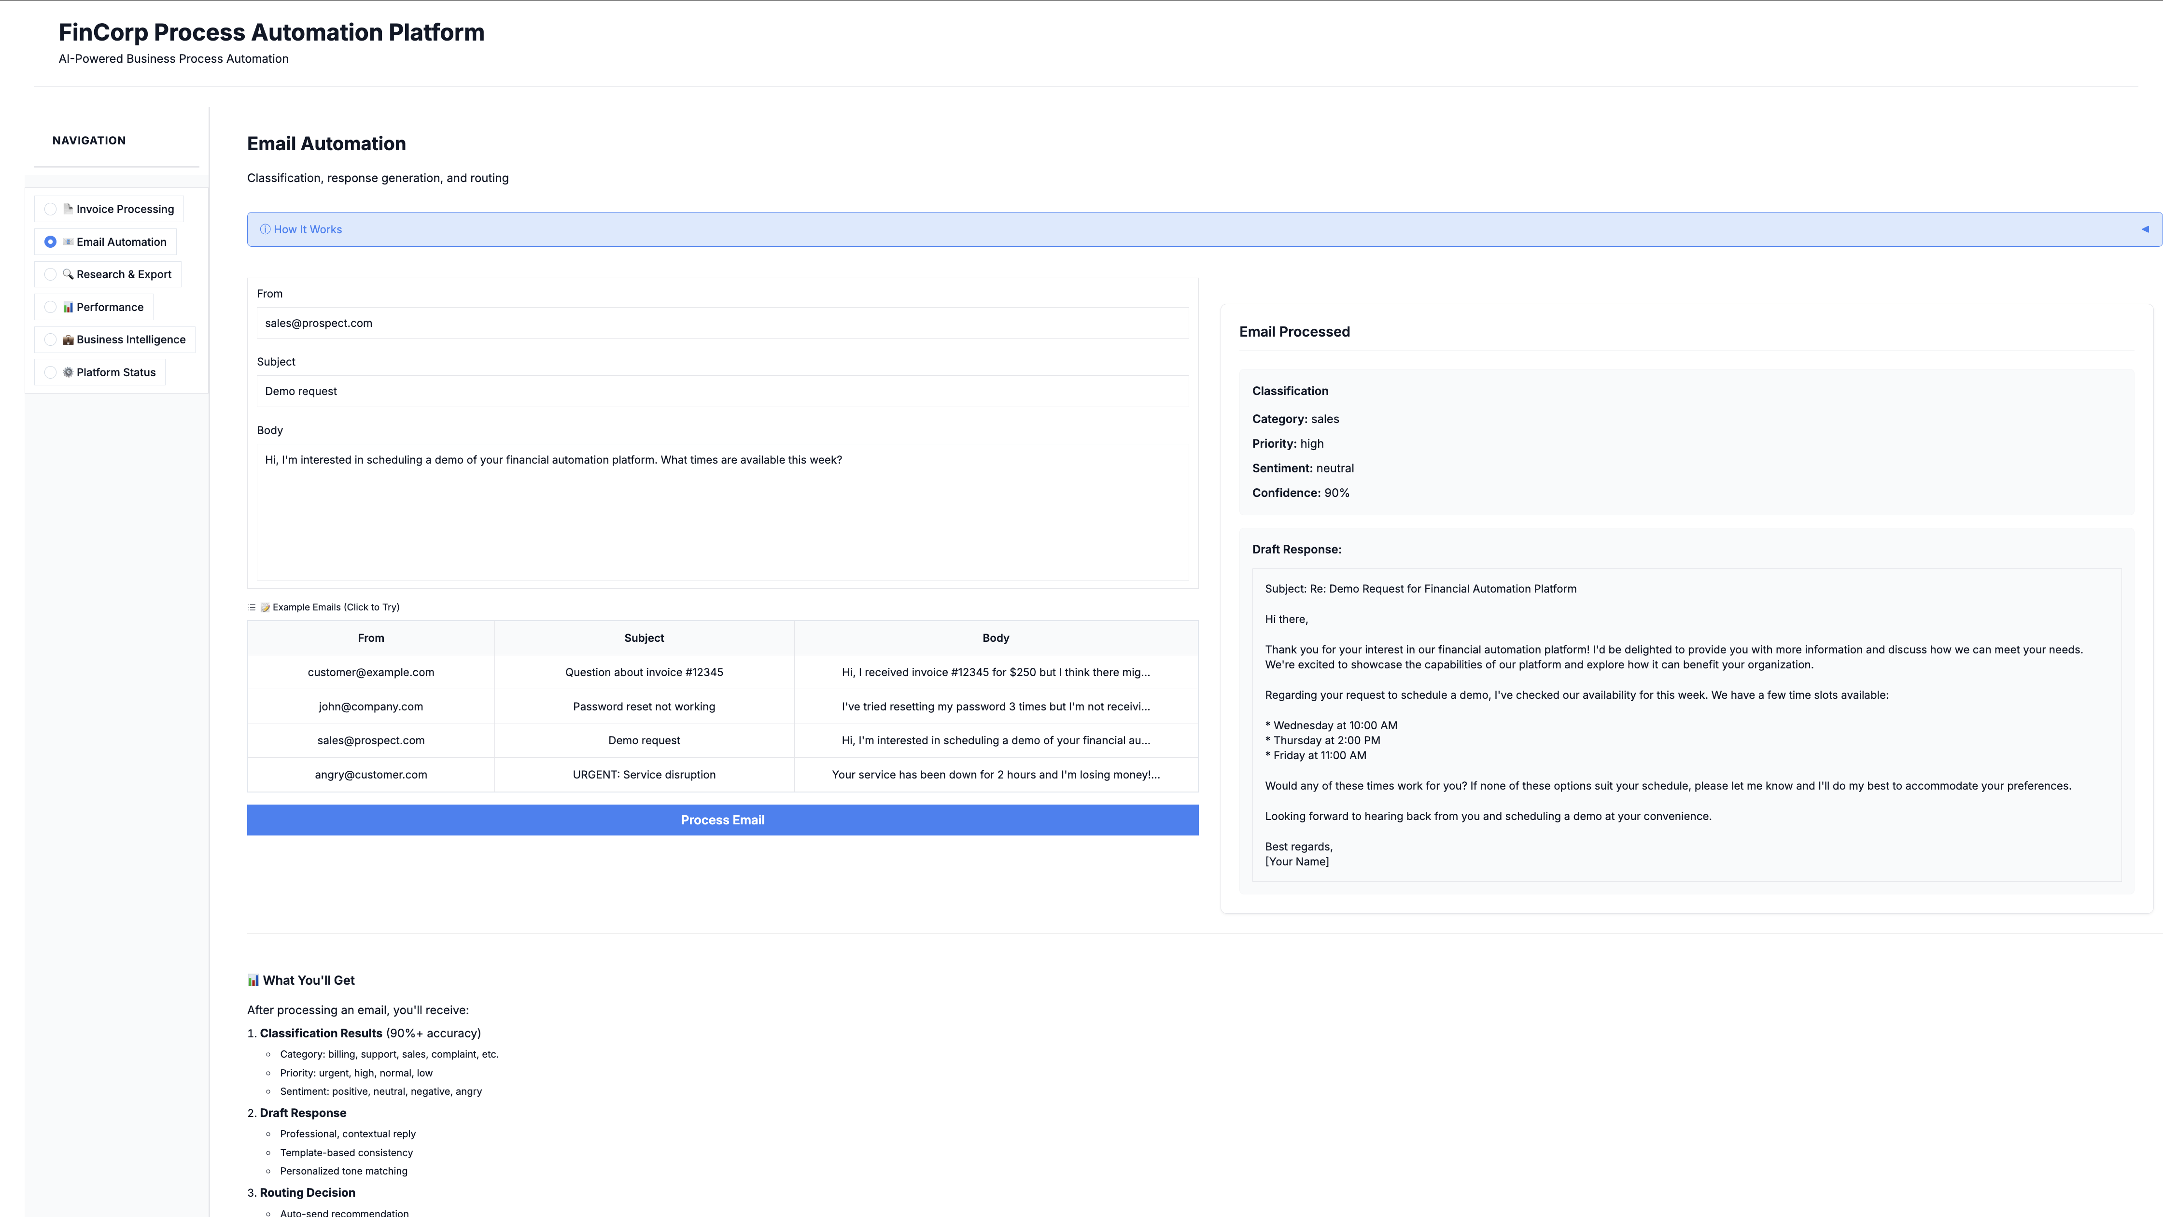
Task: Click the info icon beside How It Works
Action: 266,229
